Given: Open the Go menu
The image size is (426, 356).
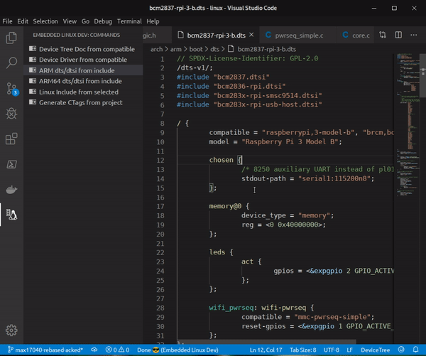Looking at the screenshot, I should coord(85,21).
